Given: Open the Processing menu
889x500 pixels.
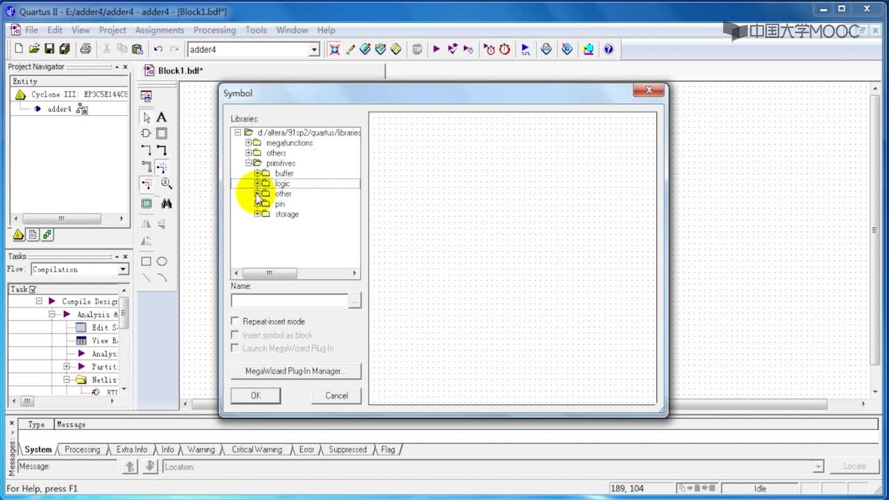Looking at the screenshot, I should coord(215,30).
